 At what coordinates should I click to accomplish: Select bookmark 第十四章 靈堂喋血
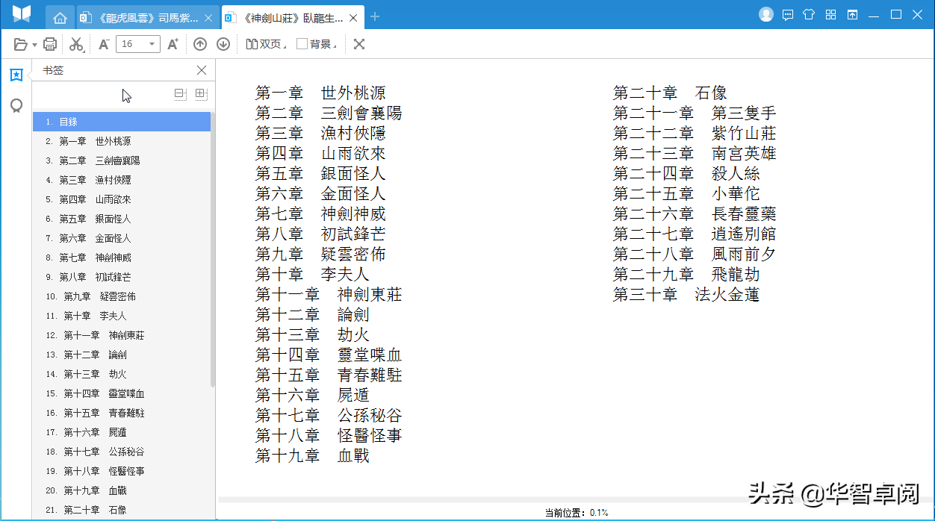[x=122, y=393]
